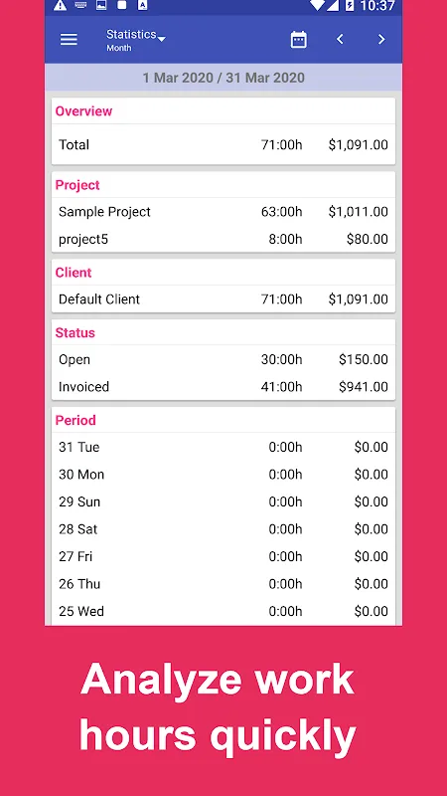Go to previous month with left arrow

tap(340, 40)
